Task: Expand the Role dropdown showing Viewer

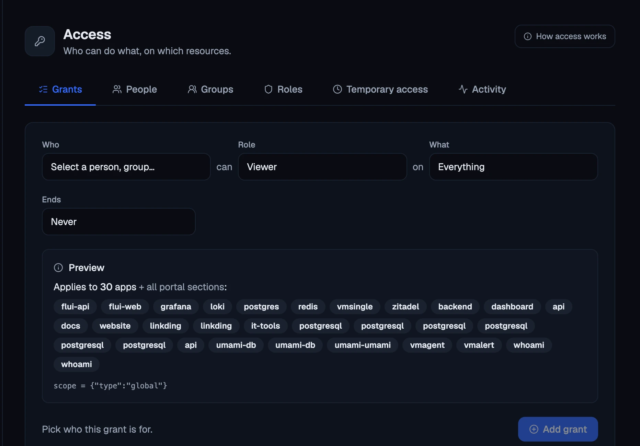Action: pyautogui.click(x=322, y=167)
